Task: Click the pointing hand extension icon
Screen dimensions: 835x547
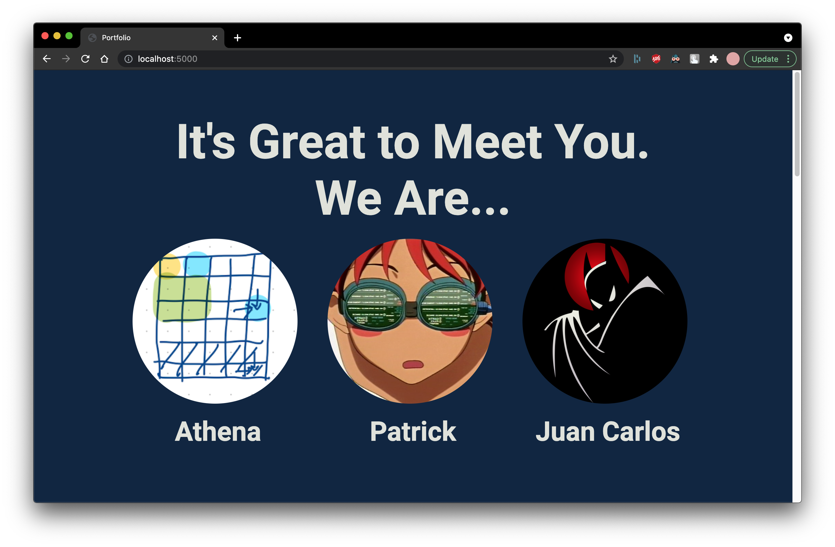Action: [x=694, y=59]
